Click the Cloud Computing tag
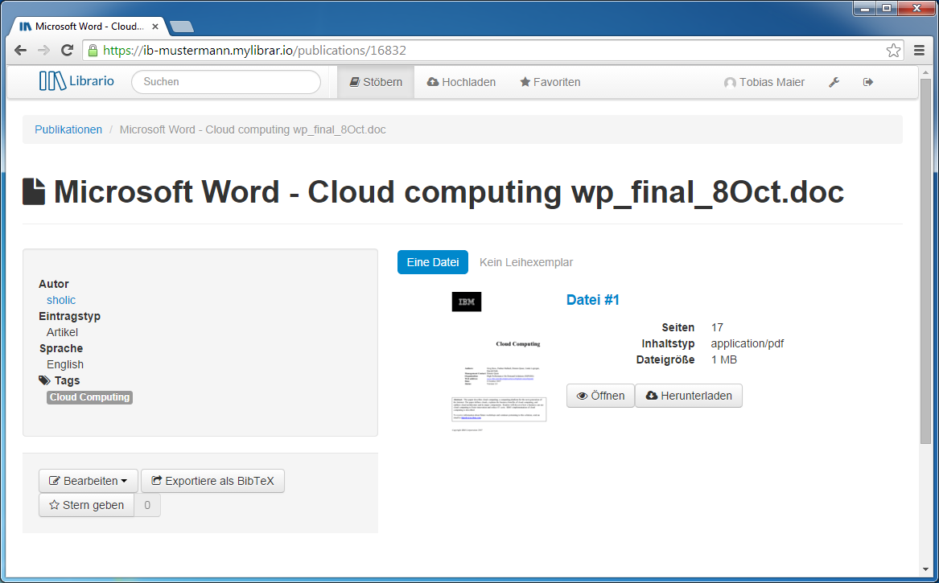Image resolution: width=939 pixels, height=583 pixels. [x=90, y=397]
